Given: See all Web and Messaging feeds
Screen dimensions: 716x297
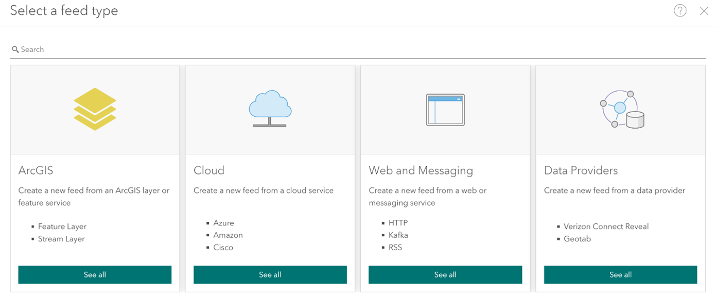Looking at the screenshot, I should pyautogui.click(x=445, y=275).
